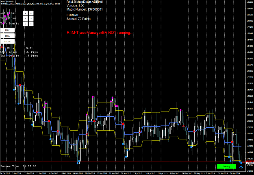Click the '16 Pips' take profit value
The image size is (254, 175).
[x=32, y=56]
